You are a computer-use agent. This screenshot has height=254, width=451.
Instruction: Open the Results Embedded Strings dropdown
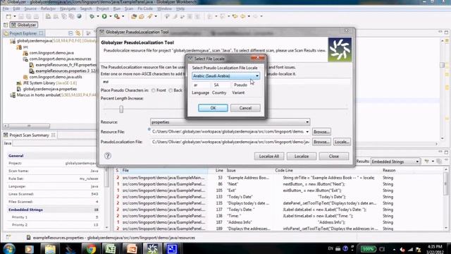[x=395, y=162]
